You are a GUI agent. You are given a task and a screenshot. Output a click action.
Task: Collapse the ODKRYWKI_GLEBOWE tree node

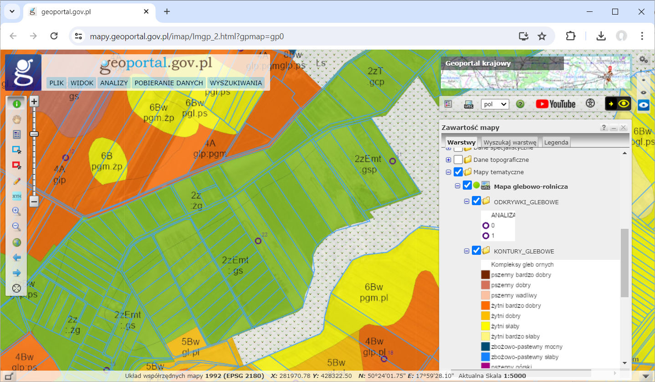tap(466, 201)
